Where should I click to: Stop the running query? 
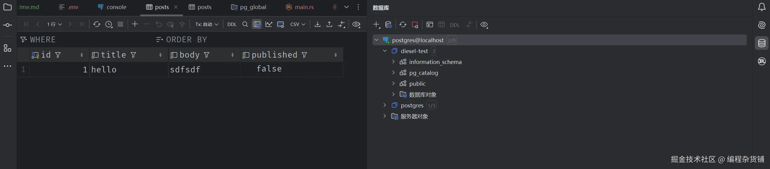coord(120,24)
